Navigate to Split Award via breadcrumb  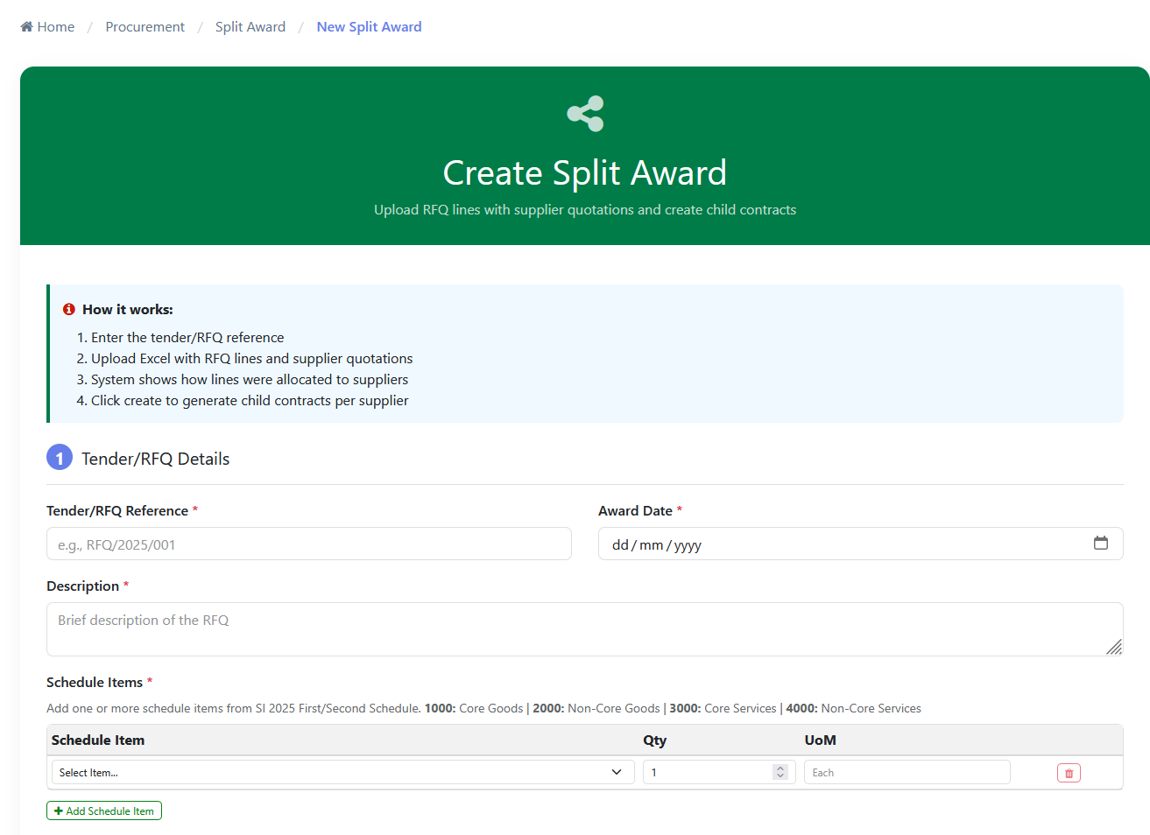[x=250, y=26]
